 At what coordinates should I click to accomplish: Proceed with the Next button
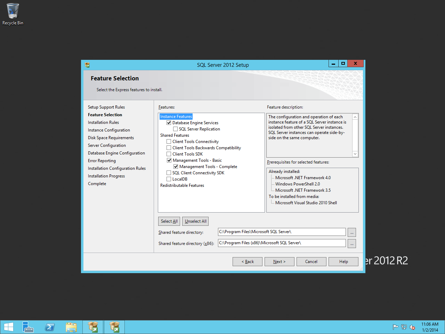click(280, 262)
